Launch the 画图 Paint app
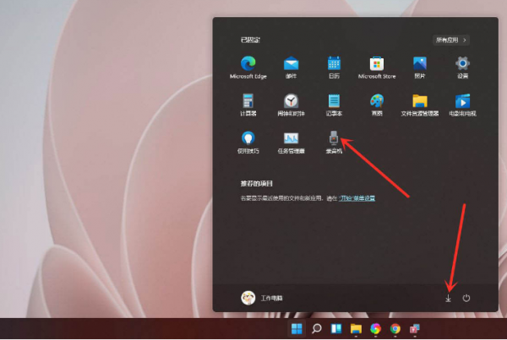 [377, 105]
